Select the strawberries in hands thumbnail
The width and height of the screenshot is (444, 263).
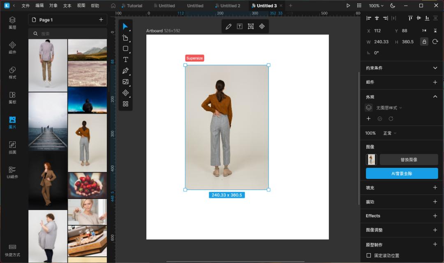click(87, 185)
